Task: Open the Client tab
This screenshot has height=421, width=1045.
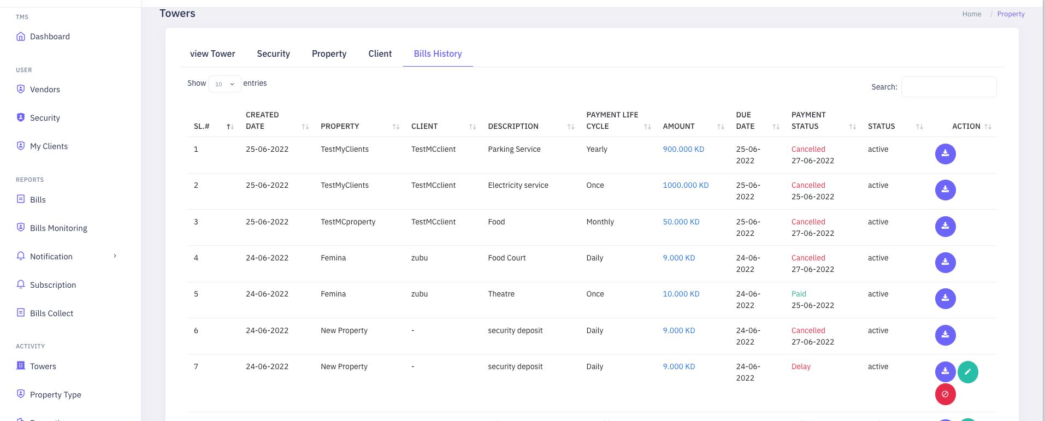Action: (380, 54)
